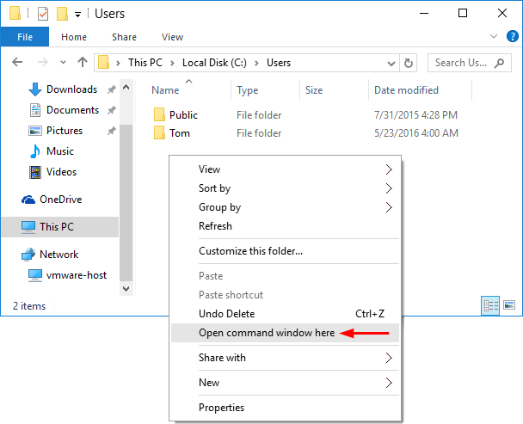This screenshot has width=523, height=424.
Task: Choose Refresh from the context menu
Action: tap(285, 226)
